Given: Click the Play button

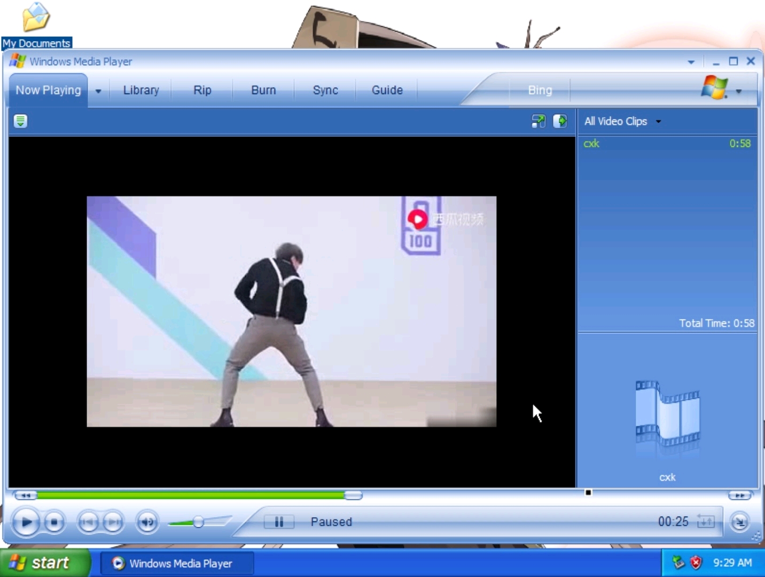Looking at the screenshot, I should coord(26,521).
